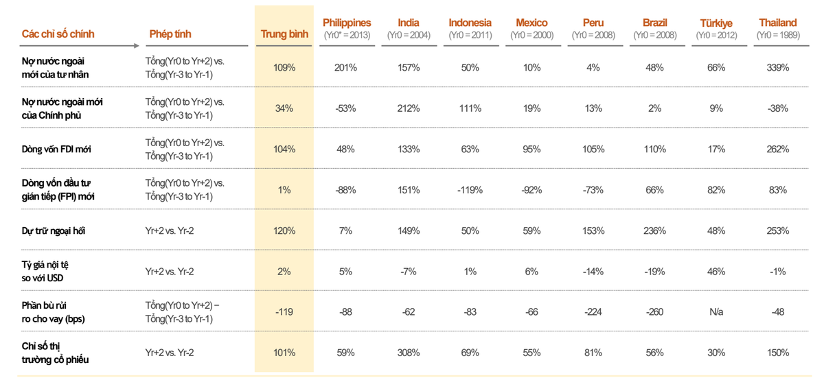
Task: Click the 339% value for Thailand
Action: (778, 67)
